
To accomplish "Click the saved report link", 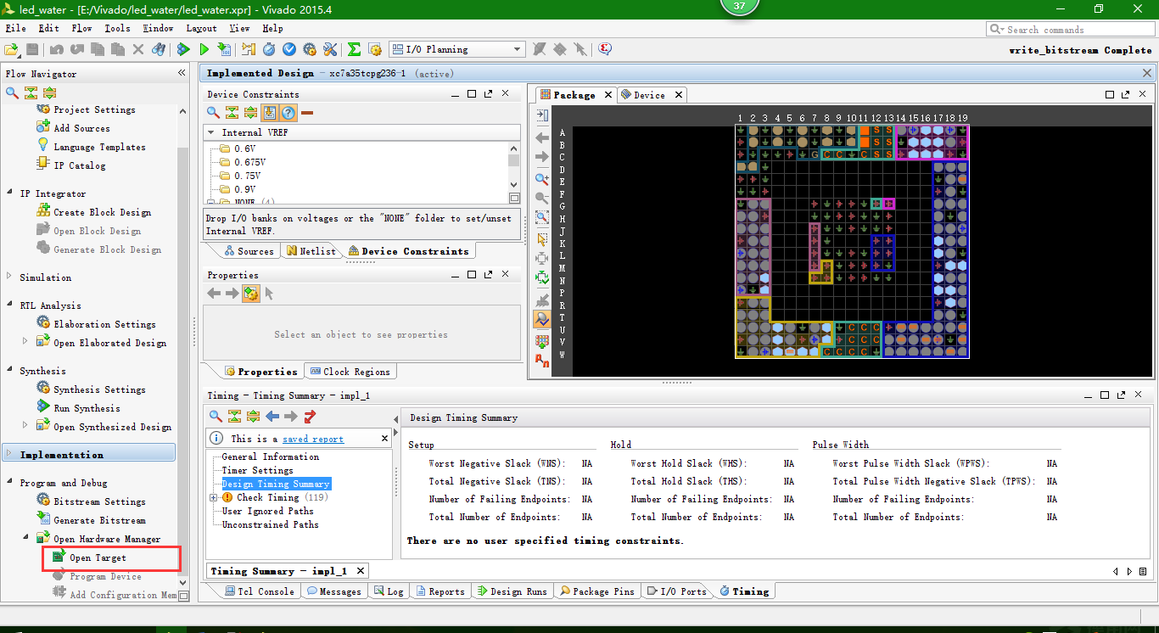I will pos(313,439).
